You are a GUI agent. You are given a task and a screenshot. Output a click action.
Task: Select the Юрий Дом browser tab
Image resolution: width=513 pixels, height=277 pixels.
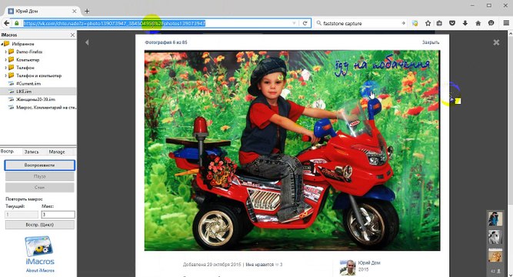click(x=42, y=11)
